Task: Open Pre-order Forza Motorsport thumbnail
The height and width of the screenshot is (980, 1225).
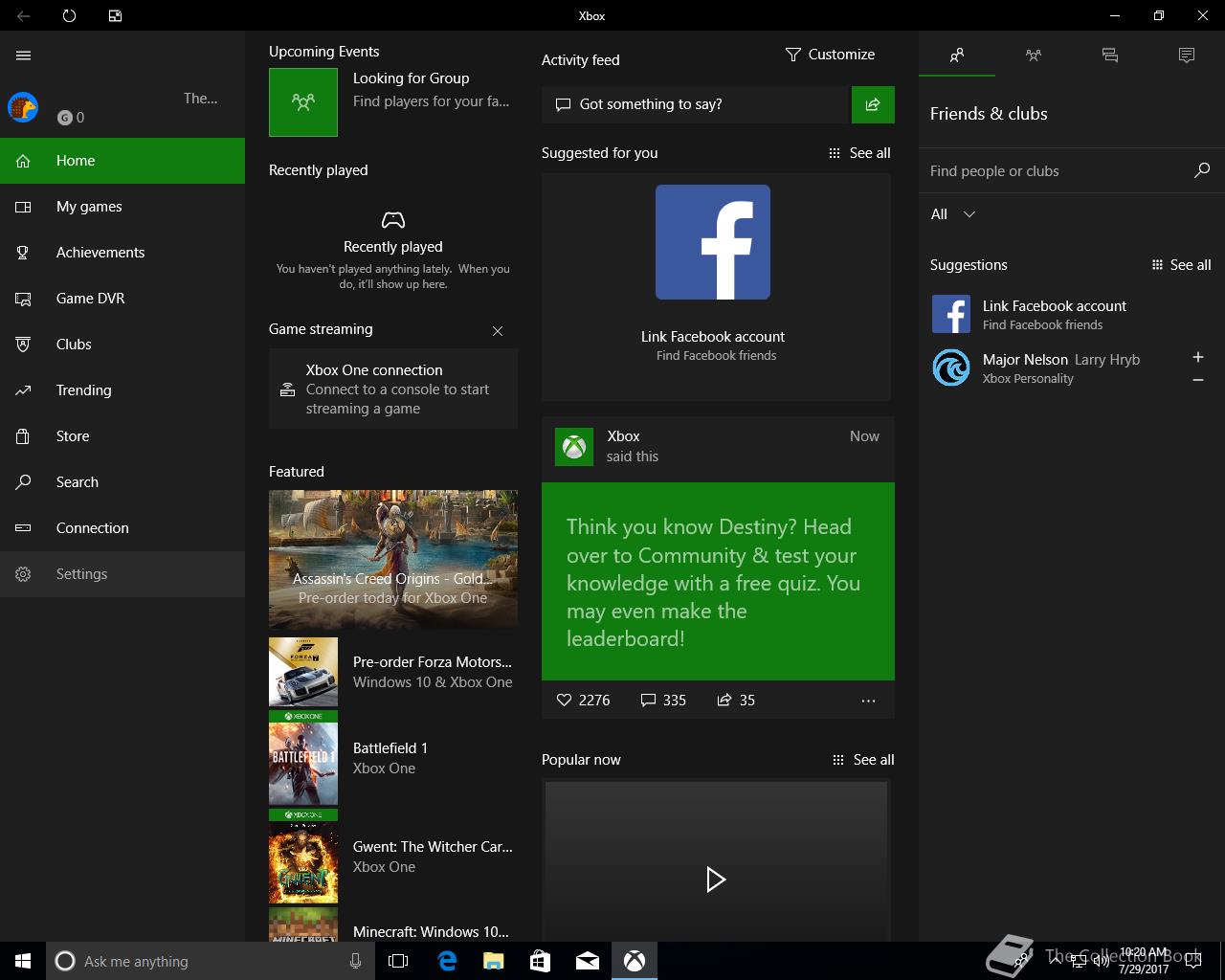Action: coord(303,672)
